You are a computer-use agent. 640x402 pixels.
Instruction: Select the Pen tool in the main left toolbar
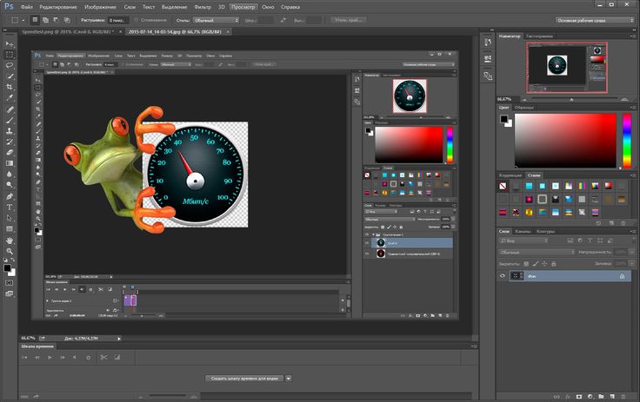click(10, 196)
